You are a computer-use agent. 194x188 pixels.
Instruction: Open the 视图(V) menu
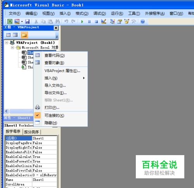click(x=48, y=14)
